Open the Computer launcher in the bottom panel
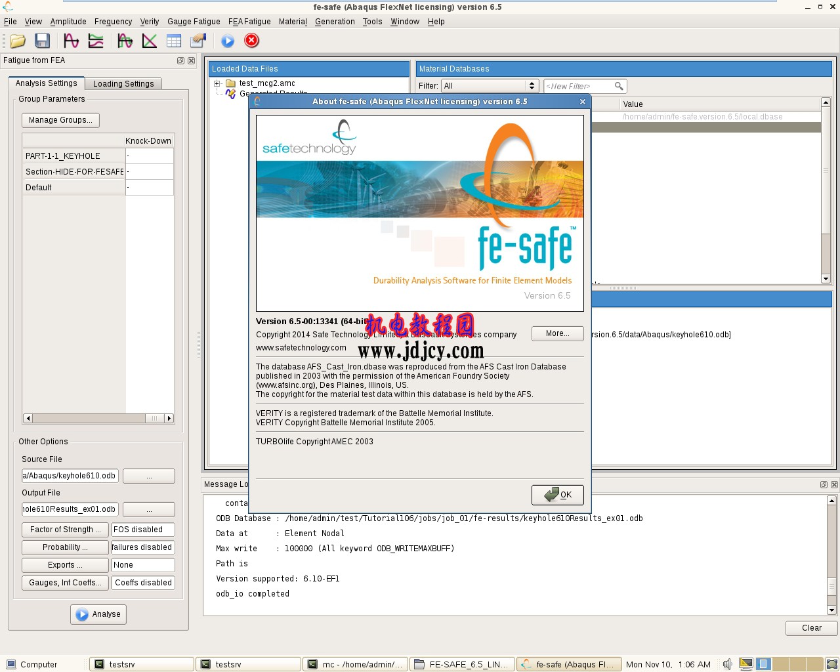Screen dimensions: 840x672 (x=31, y=664)
